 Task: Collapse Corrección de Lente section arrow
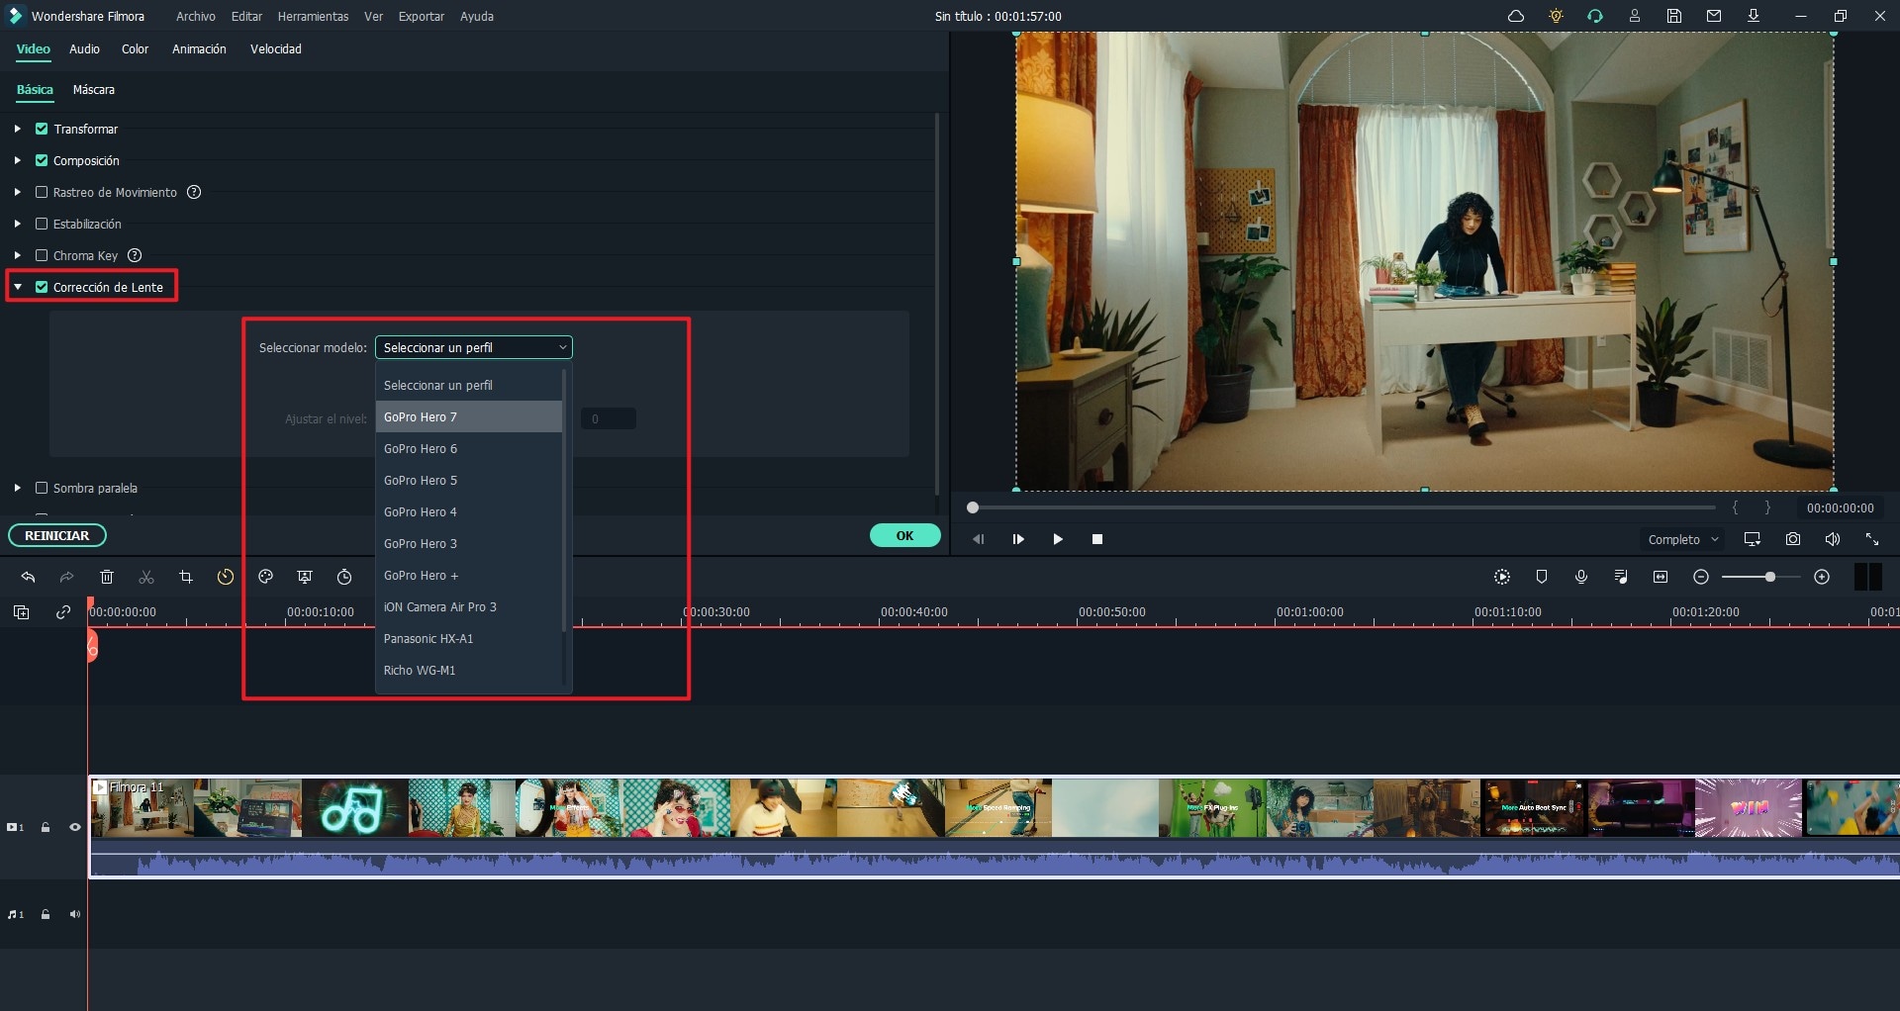pyautogui.click(x=17, y=287)
